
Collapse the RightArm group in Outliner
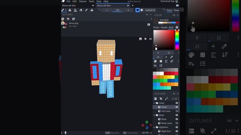(154, 127)
